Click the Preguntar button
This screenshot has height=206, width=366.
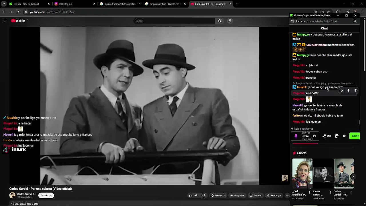[x=237, y=195]
